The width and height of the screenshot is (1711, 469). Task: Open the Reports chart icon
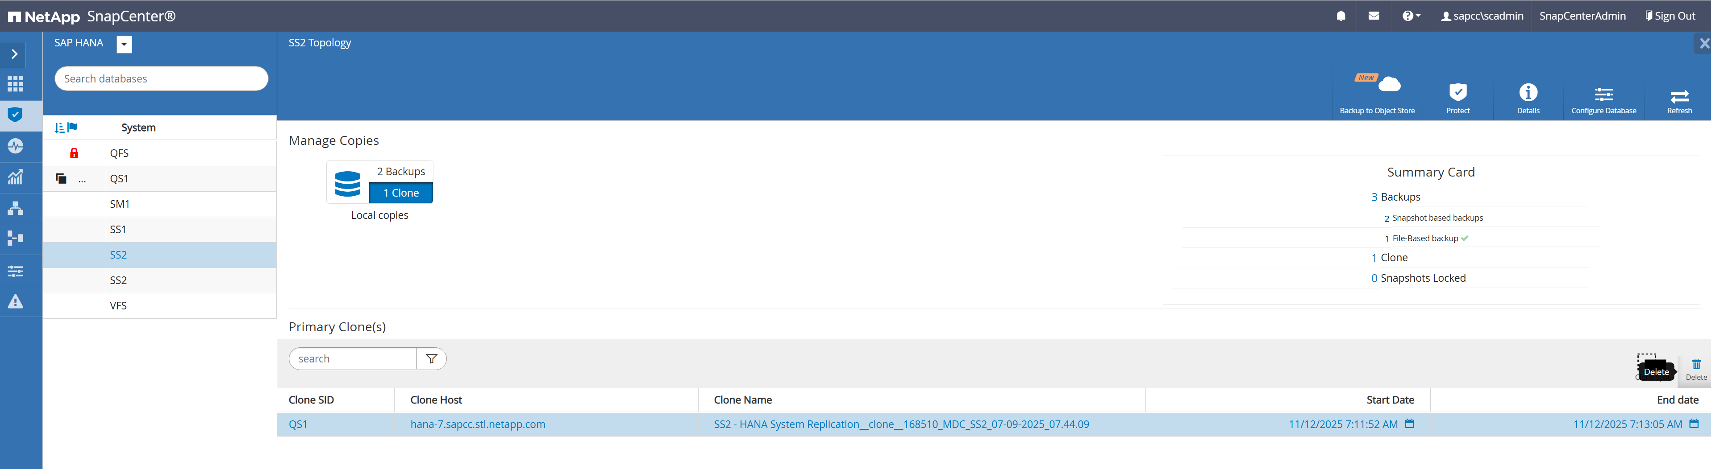(15, 177)
